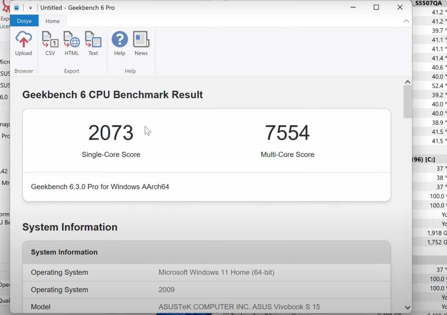Click the 1,918 G value in background window
Viewport: 447px width, 315px height.
click(x=437, y=233)
